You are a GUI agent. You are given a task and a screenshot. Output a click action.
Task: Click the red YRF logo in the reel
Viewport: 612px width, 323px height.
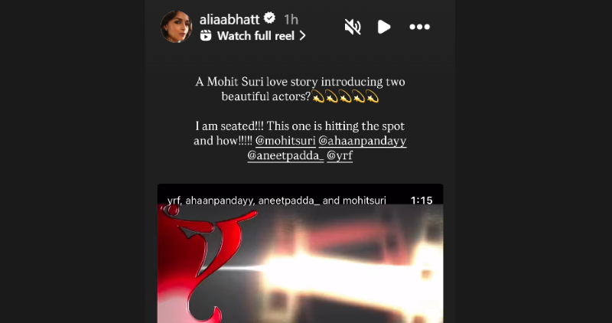(x=199, y=263)
